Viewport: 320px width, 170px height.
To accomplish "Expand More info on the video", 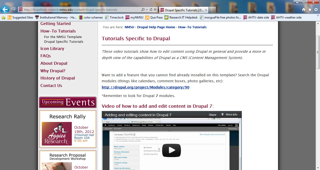I will (x=229, y=114).
